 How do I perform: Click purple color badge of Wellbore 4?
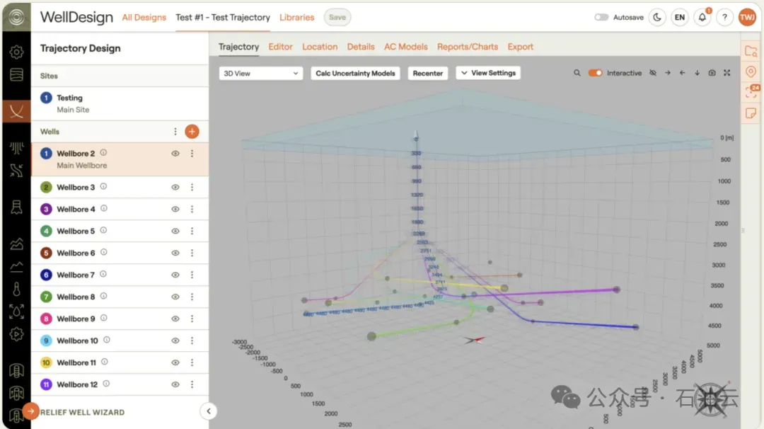click(46, 209)
